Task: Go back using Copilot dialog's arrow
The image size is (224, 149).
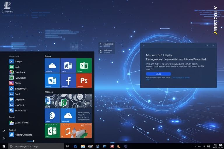Action: click(144, 46)
